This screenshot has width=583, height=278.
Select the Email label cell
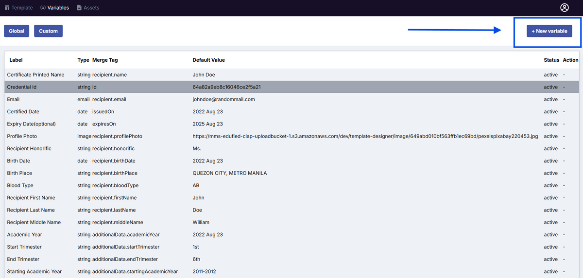[x=13, y=99]
